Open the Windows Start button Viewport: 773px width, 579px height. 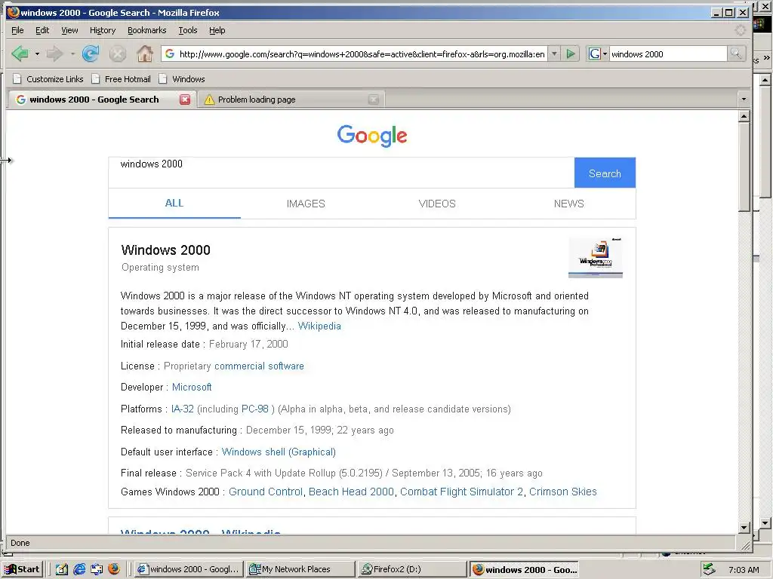tap(23, 569)
